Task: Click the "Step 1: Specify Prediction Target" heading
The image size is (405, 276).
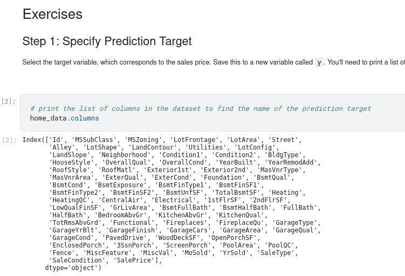Action: (107, 41)
